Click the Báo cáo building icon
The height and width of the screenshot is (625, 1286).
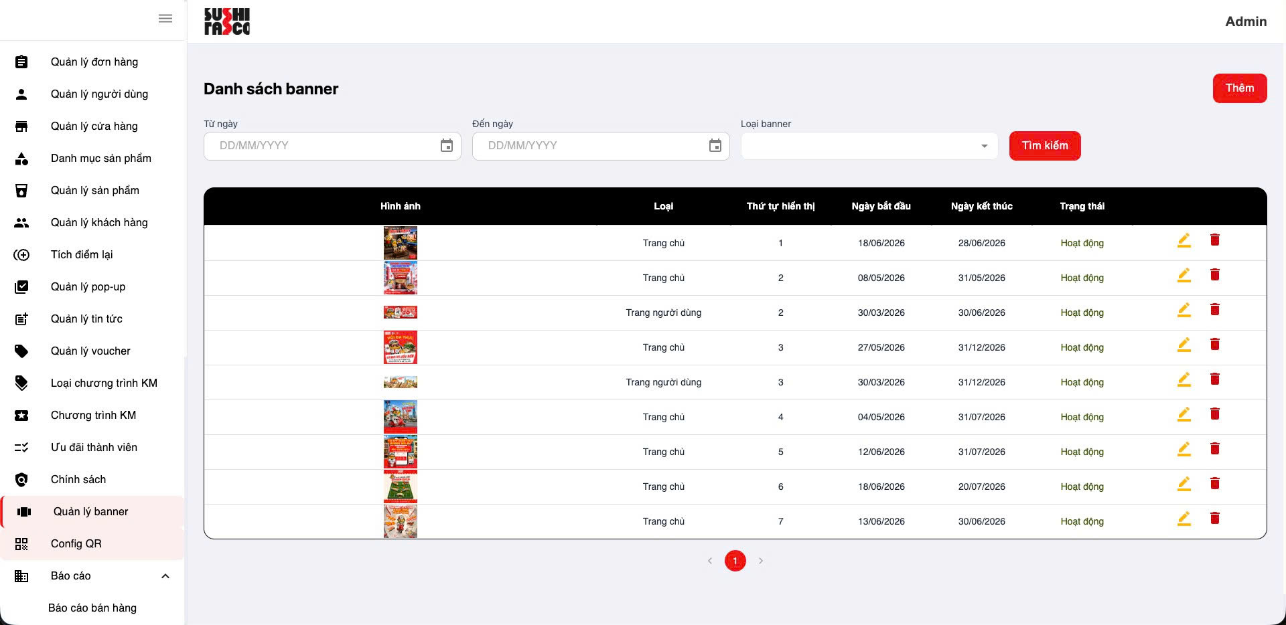[x=21, y=576]
